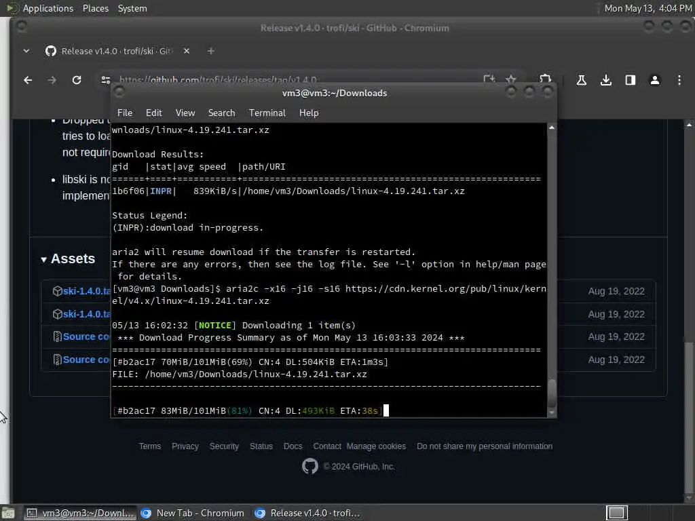Open the Privacy footer link
The width and height of the screenshot is (695, 521).
pos(185,446)
